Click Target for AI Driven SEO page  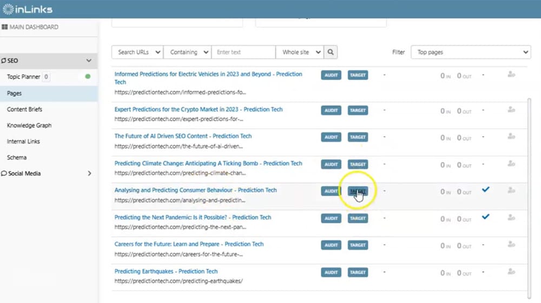[358, 137]
